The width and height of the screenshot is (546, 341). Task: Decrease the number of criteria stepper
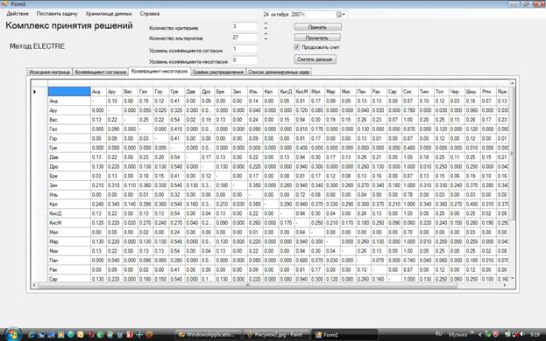coord(266,29)
